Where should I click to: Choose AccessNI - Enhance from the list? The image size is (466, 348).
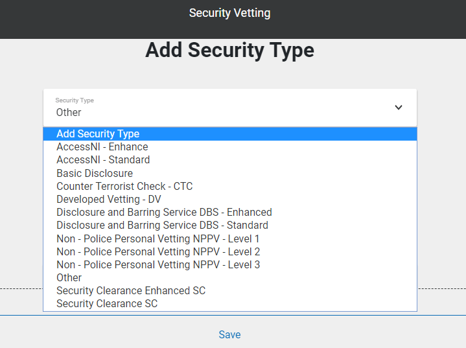point(102,147)
